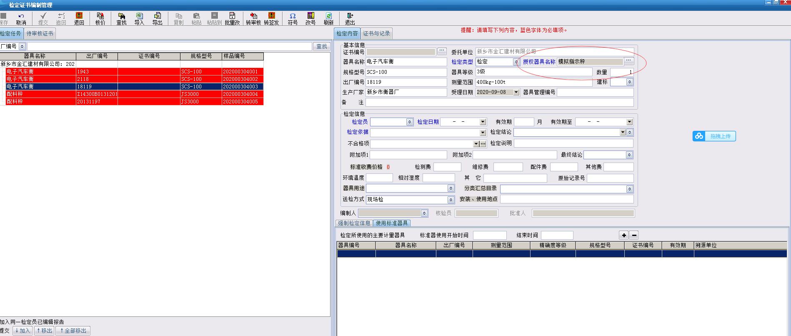Screen dimensions: 791x336
Task: Switch to the 待审核证书 tab
Action: pyautogui.click(x=40, y=33)
